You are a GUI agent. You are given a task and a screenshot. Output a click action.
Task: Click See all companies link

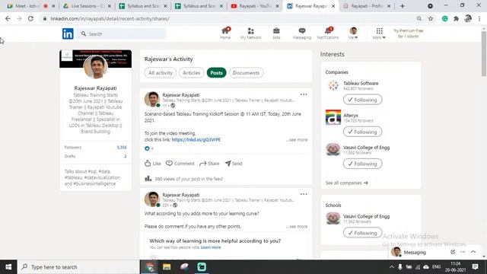click(x=347, y=183)
